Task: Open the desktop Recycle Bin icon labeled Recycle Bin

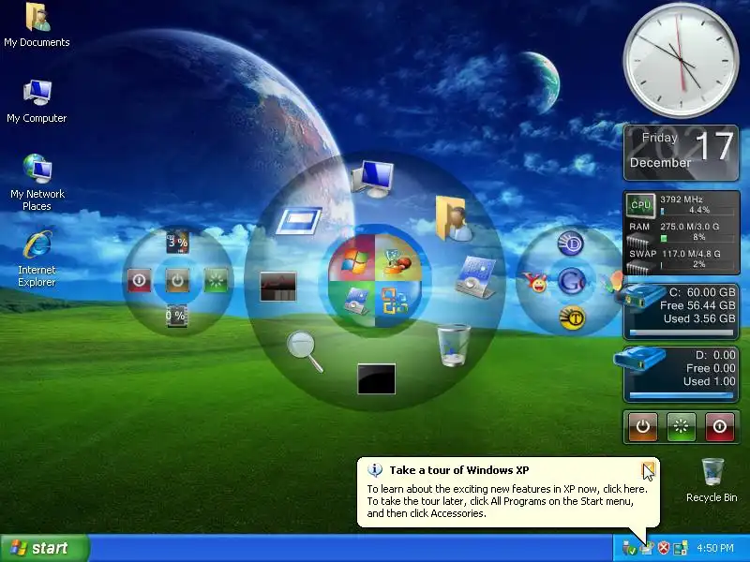Action: 712,480
